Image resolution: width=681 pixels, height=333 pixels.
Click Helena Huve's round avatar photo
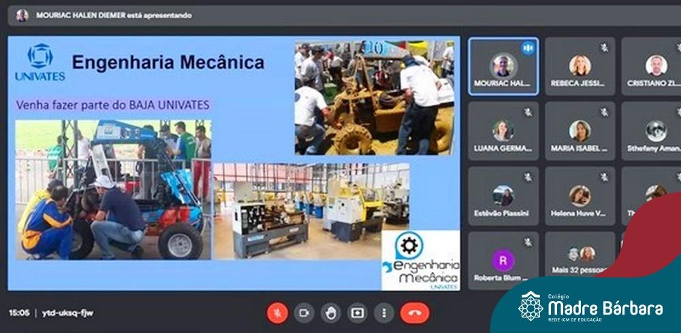(580, 196)
